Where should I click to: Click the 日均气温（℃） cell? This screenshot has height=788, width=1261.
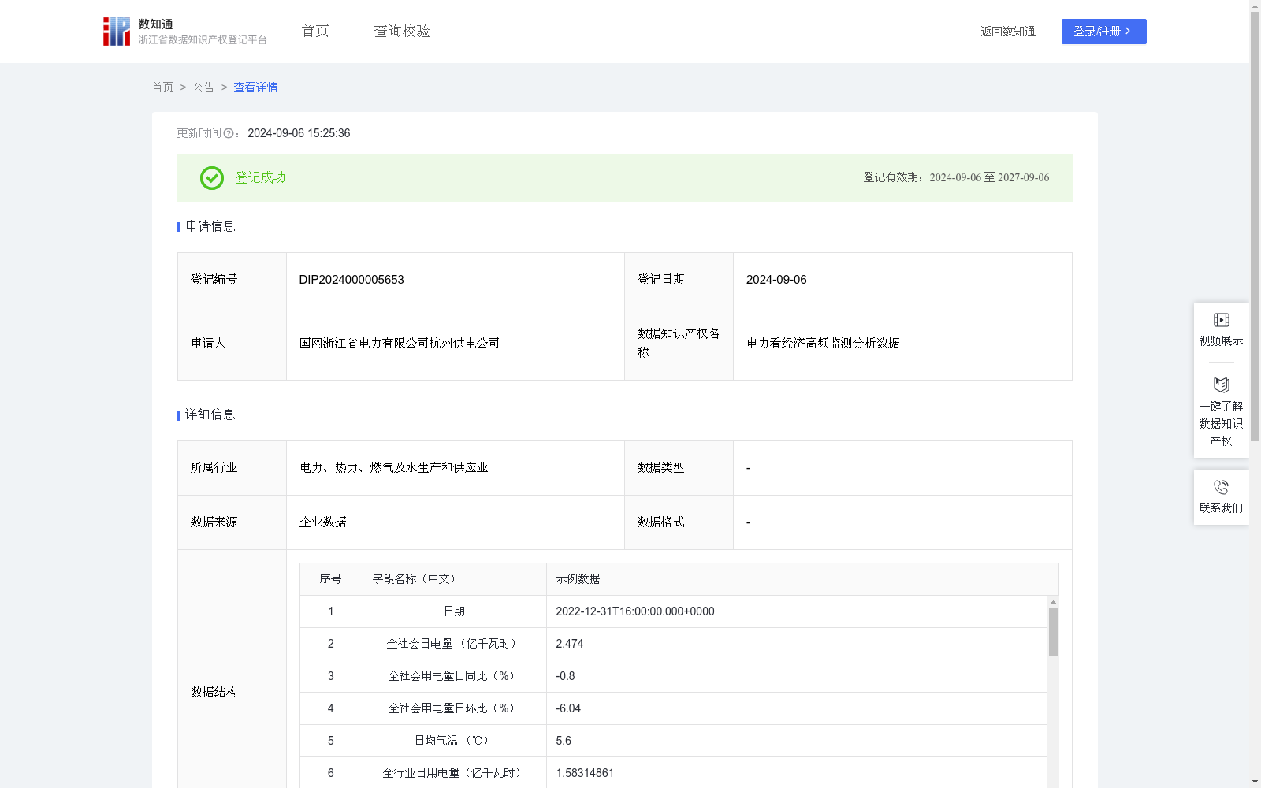(455, 741)
